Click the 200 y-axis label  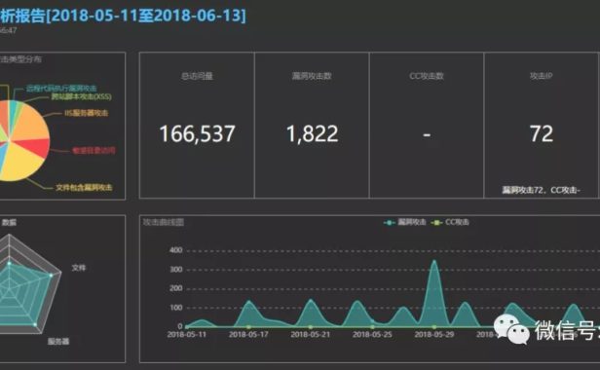[176, 288]
